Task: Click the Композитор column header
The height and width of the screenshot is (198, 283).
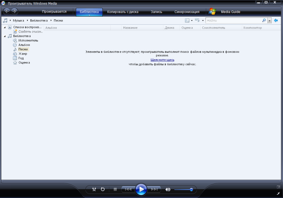Action: coord(261,28)
